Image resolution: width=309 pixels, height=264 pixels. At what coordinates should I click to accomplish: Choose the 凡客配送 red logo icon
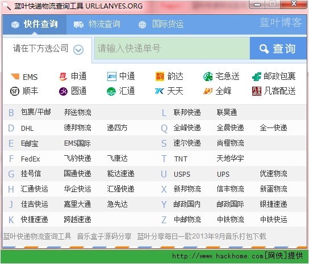257,91
